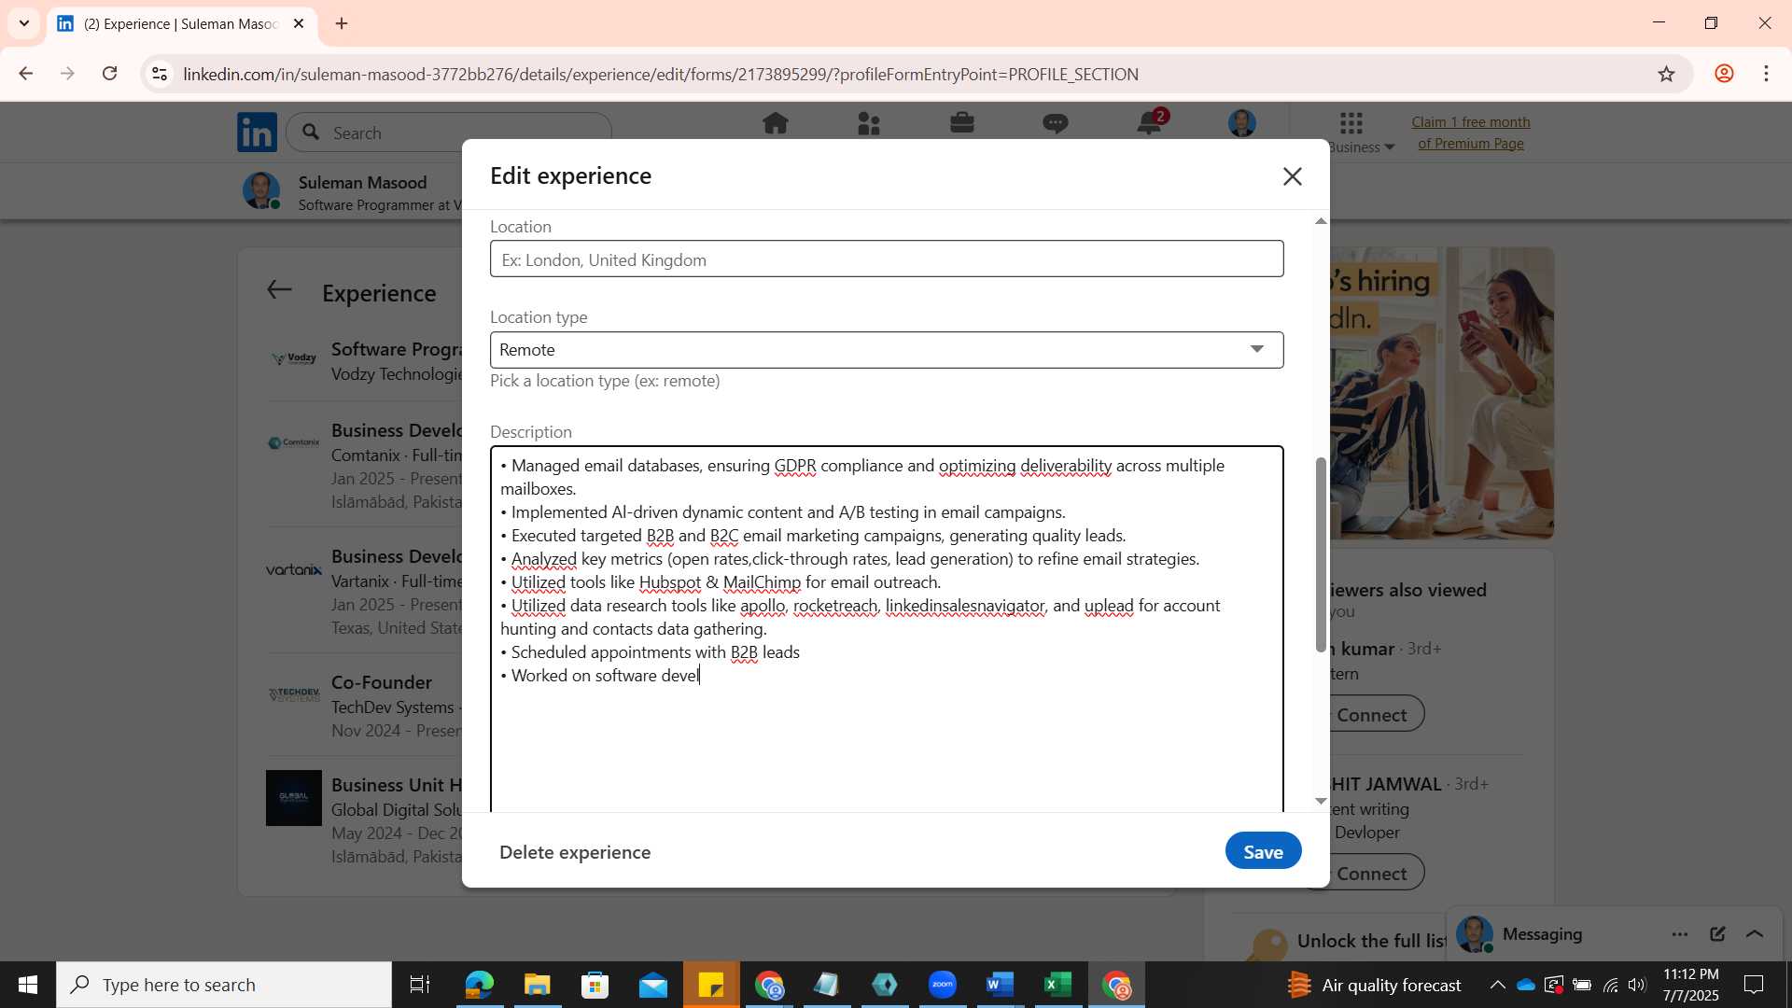Click Windows taskbar search box
Image resolution: width=1792 pixels, height=1008 pixels.
[x=224, y=985]
